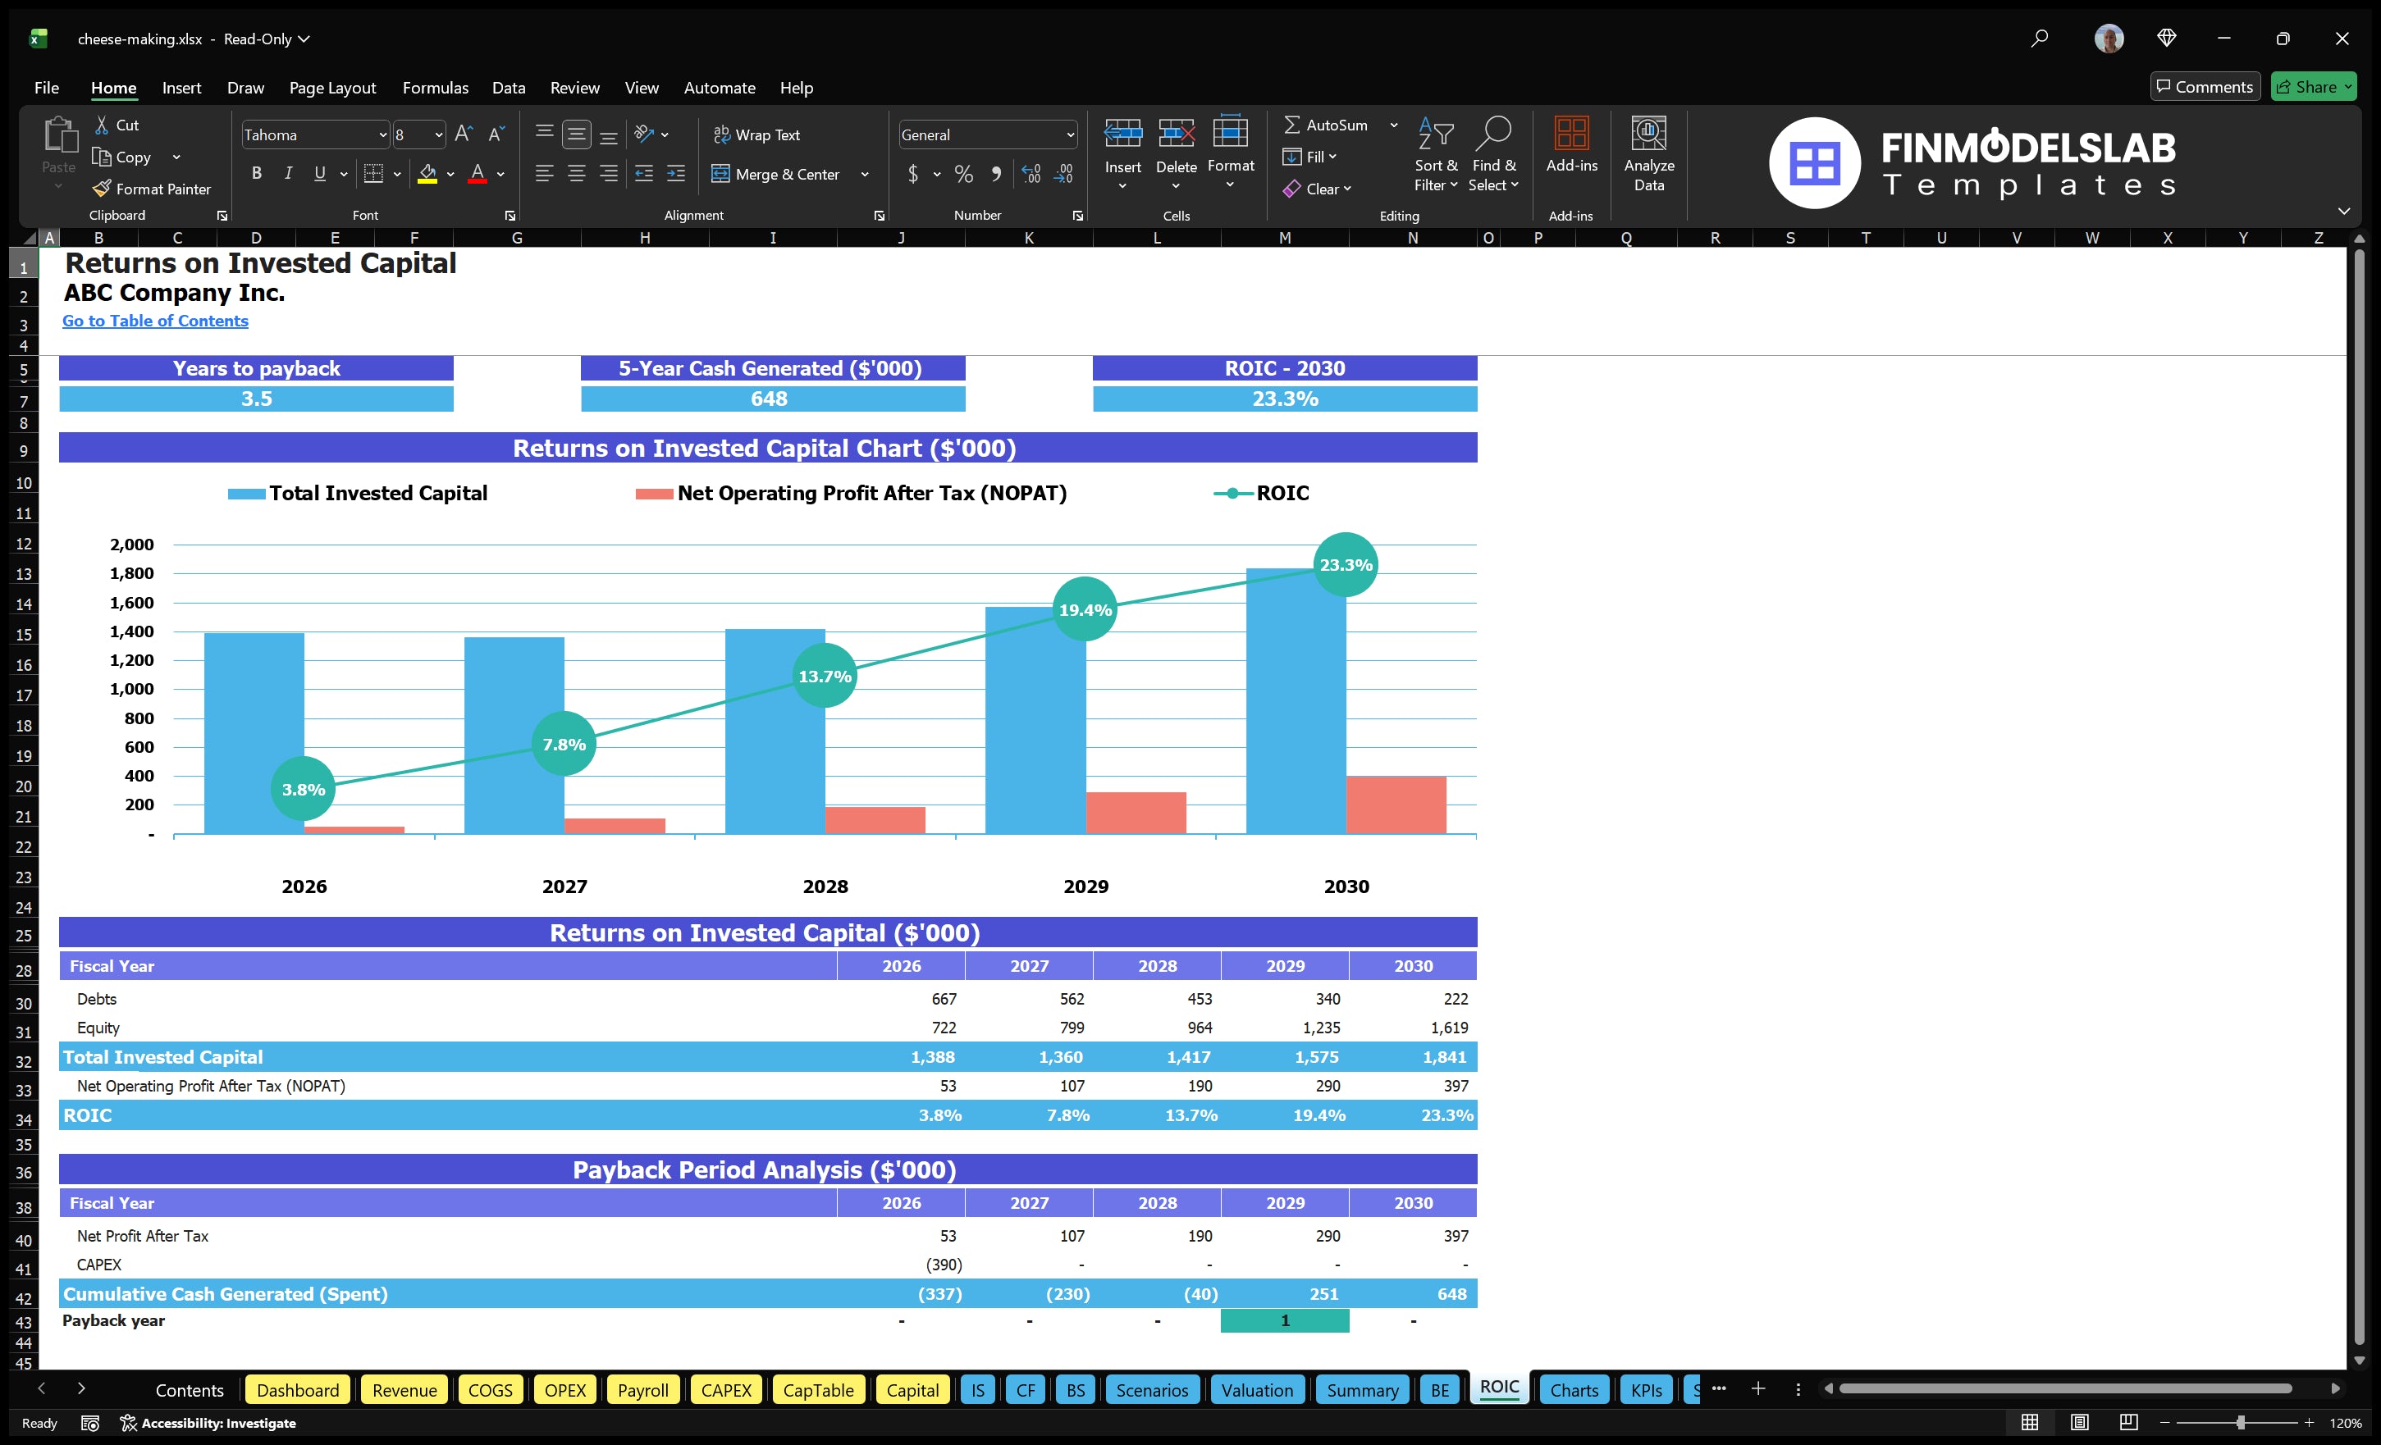
Task: Open Sort & Filter options
Action: (1436, 153)
